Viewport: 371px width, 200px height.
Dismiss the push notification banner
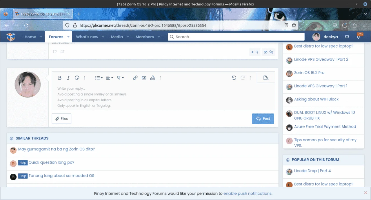[365, 193]
